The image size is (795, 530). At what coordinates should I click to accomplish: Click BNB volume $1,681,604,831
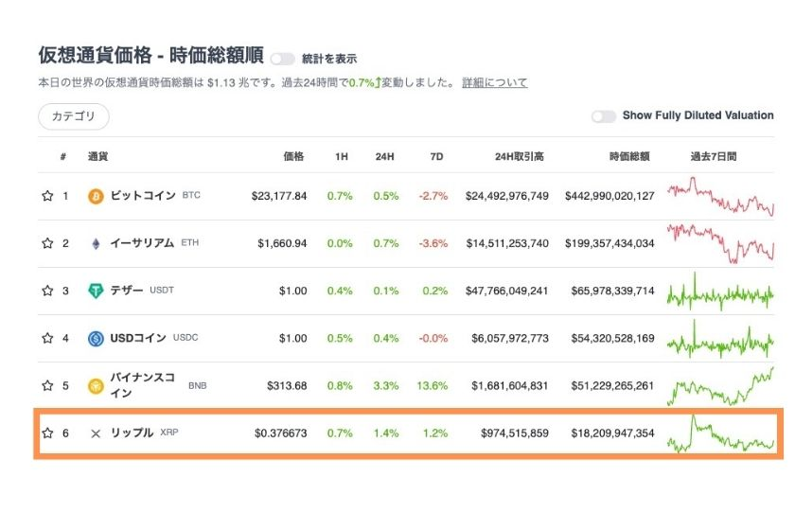click(510, 386)
